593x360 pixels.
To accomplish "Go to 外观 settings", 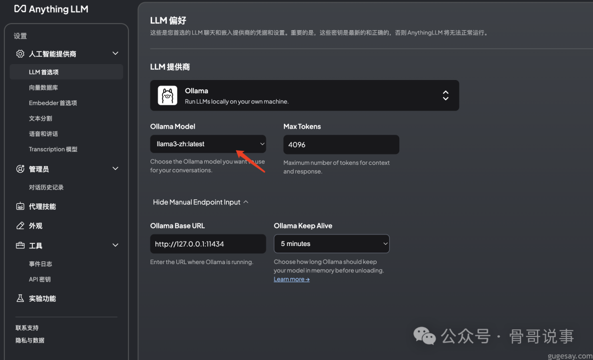I will coord(36,226).
